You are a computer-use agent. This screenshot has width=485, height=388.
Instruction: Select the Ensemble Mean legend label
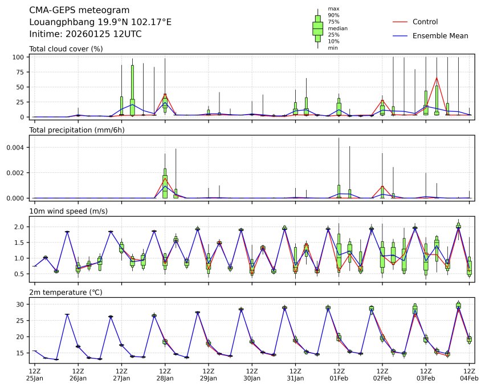pos(440,35)
